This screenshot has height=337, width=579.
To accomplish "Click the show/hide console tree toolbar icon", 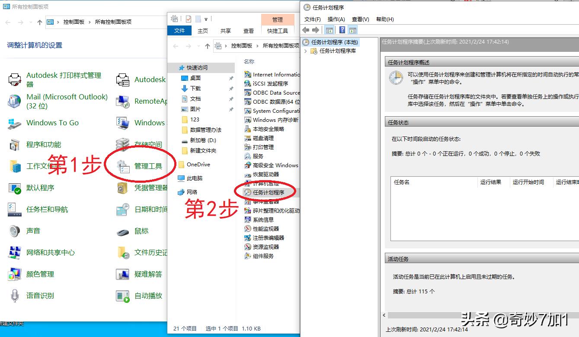I will pos(329,29).
